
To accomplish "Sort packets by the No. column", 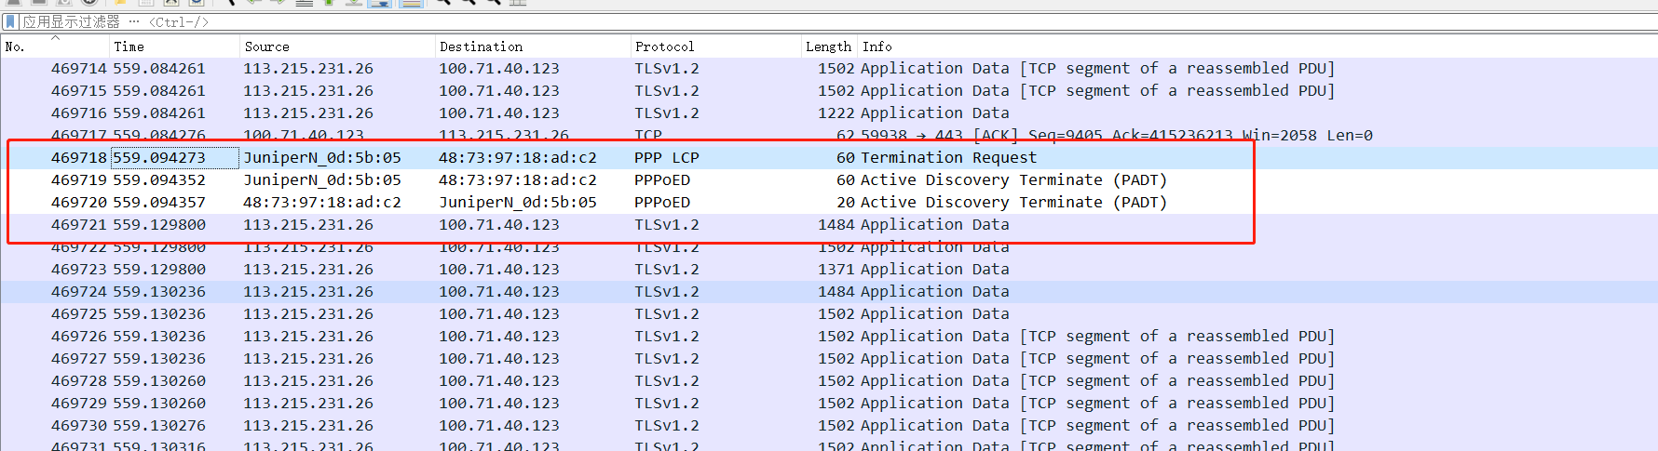I will [x=16, y=46].
